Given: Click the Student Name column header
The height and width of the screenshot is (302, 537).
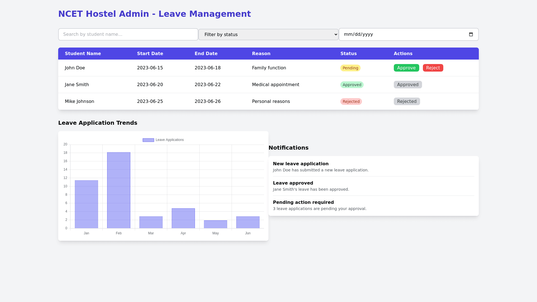Looking at the screenshot, I should tap(83, 54).
